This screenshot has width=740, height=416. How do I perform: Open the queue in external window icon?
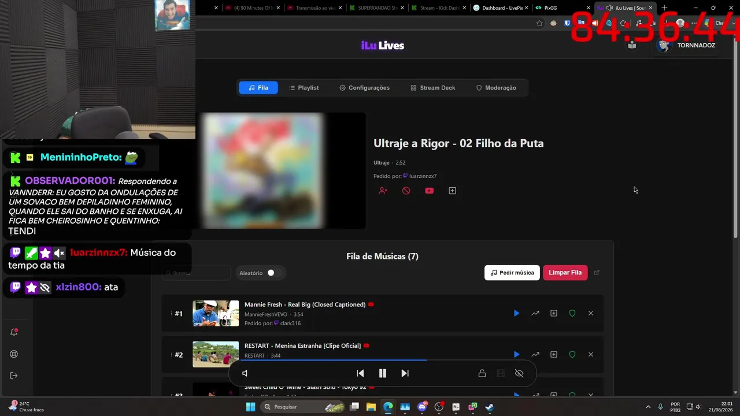pyautogui.click(x=597, y=273)
